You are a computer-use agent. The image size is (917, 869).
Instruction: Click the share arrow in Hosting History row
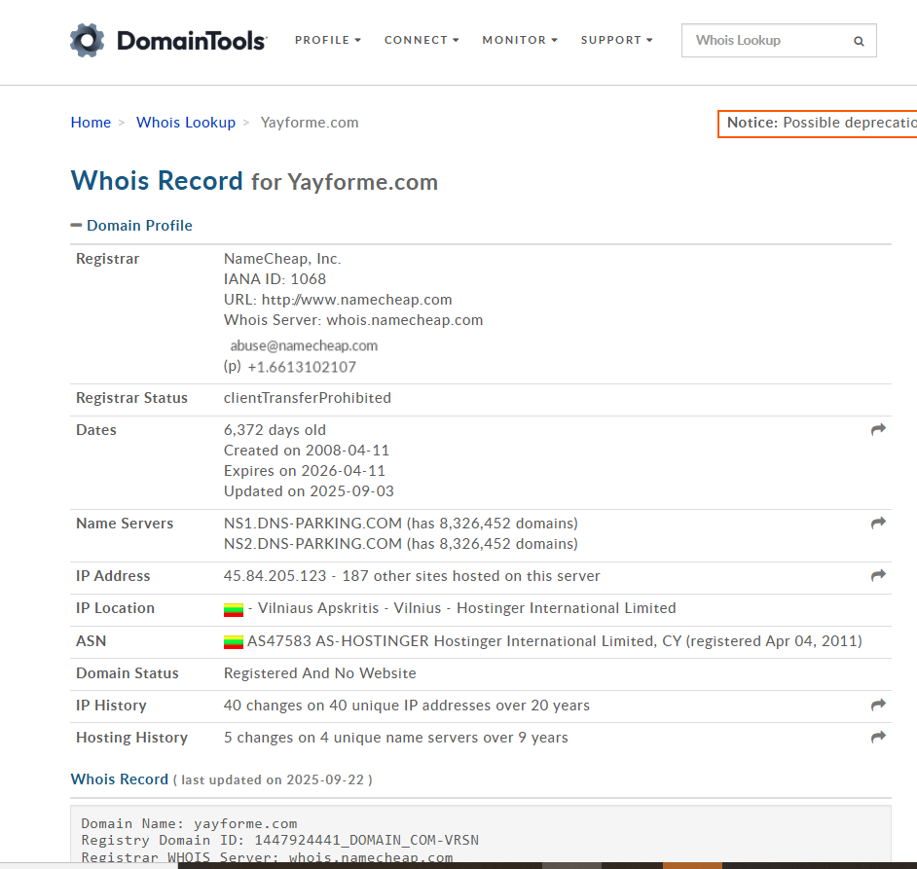878,738
